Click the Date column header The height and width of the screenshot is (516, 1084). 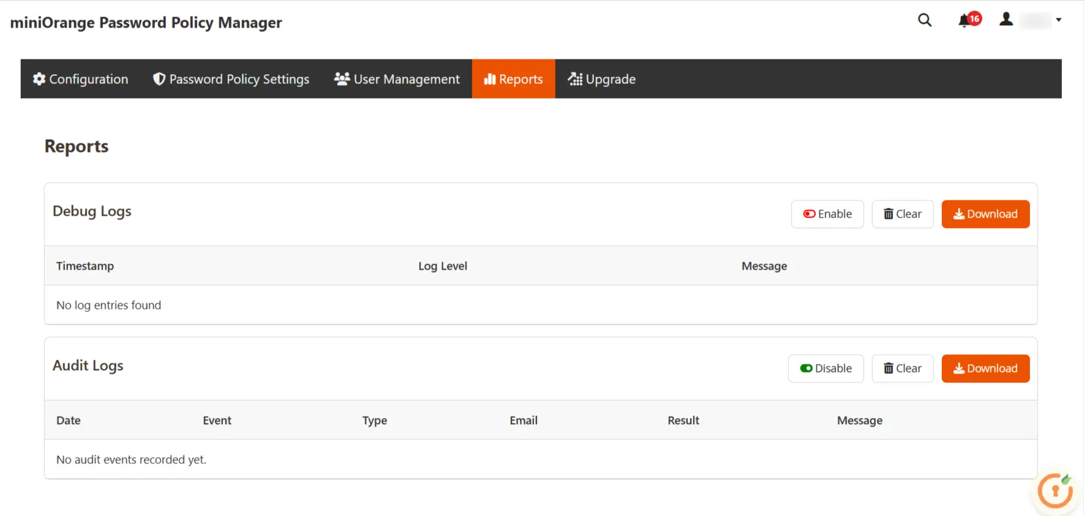(69, 420)
